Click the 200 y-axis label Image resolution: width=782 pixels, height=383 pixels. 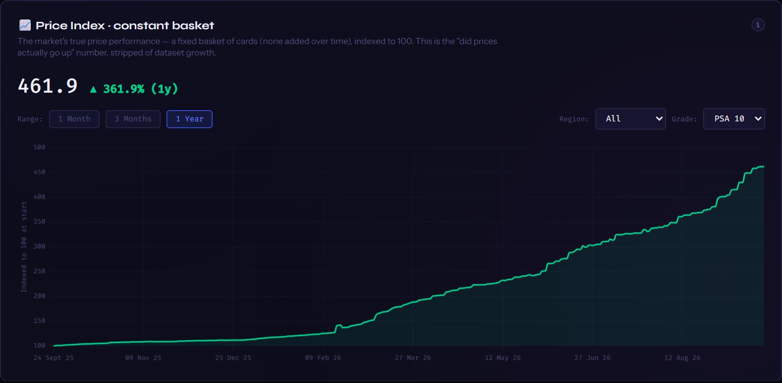39,296
